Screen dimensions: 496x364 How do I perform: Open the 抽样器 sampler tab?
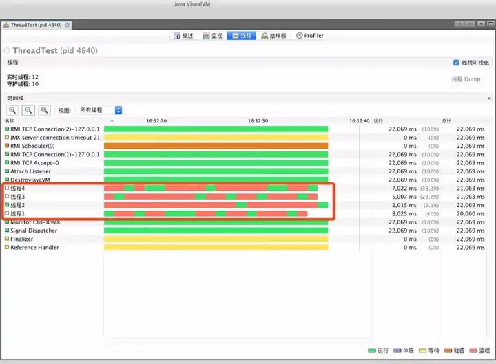(x=273, y=35)
